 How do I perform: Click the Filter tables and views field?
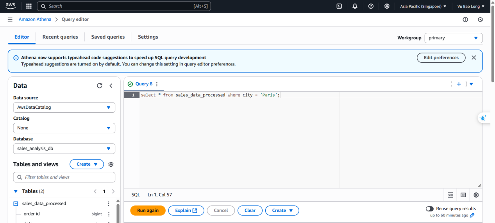click(x=64, y=177)
